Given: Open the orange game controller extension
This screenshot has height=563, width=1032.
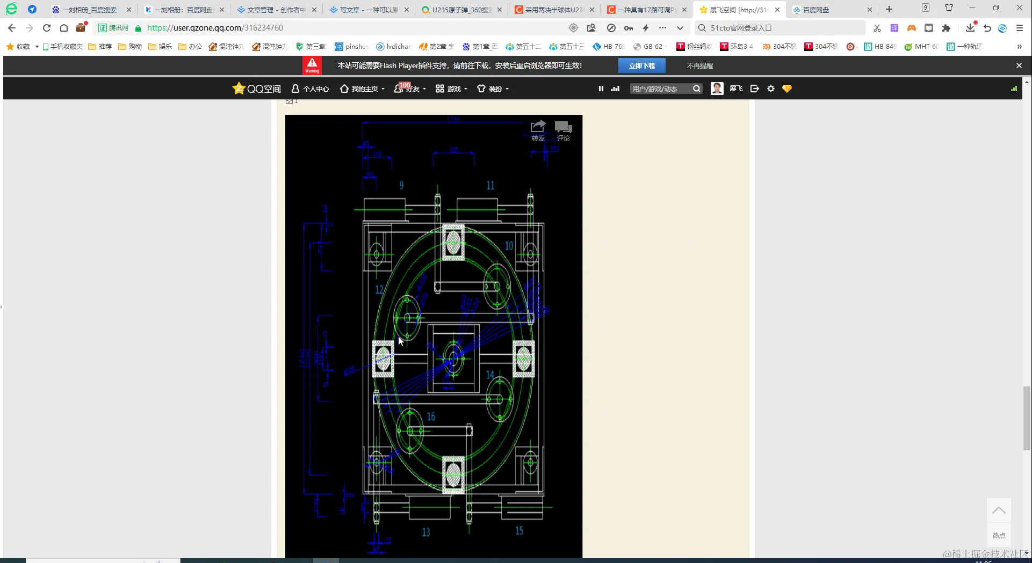Looking at the screenshot, I should pos(912,28).
